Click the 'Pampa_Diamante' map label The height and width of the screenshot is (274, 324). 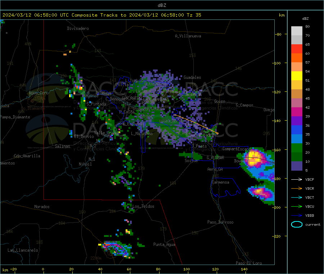coord(15,117)
